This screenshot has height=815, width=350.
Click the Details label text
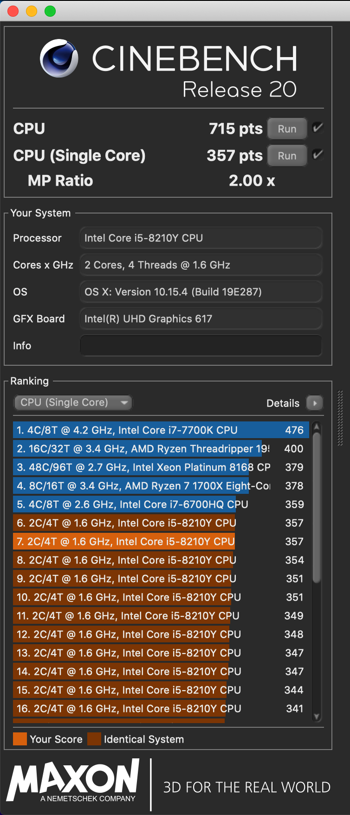[283, 403]
